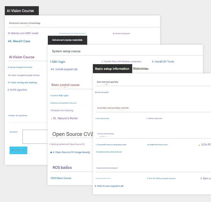Open Transfer files with Windows computers link
Screen dimensions: 211x202
pyautogui.click(x=121, y=62)
